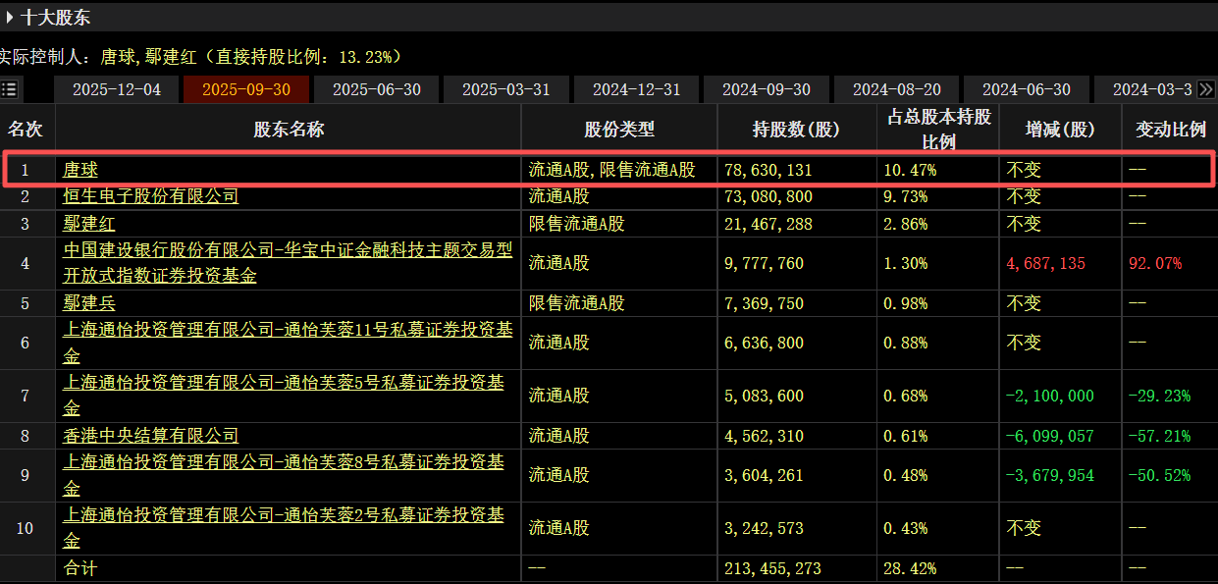Open shareholder link 唐球

point(81,170)
